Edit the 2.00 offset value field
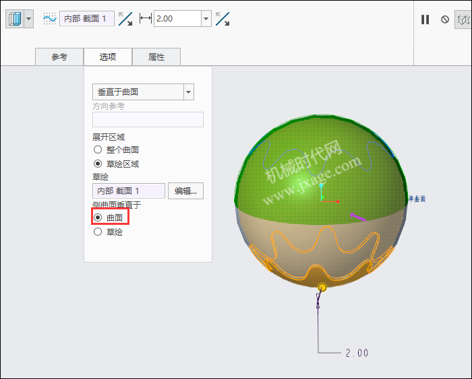 click(177, 19)
